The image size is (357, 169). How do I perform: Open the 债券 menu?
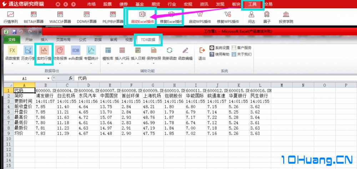tap(124, 4)
